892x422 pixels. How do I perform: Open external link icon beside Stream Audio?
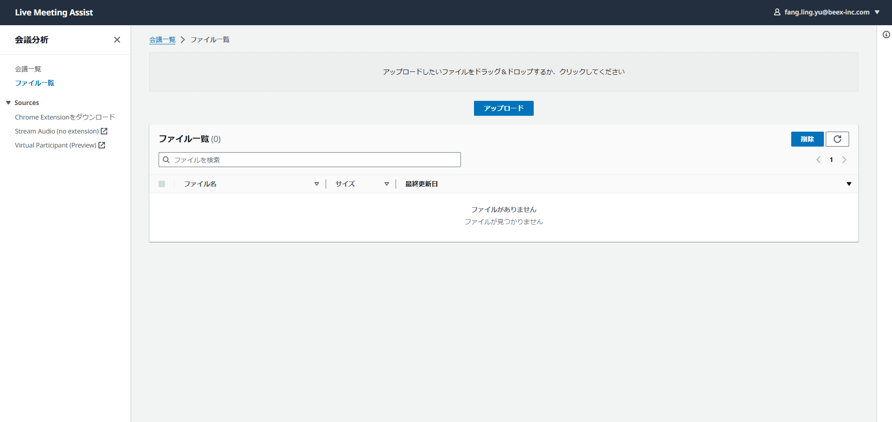point(104,131)
